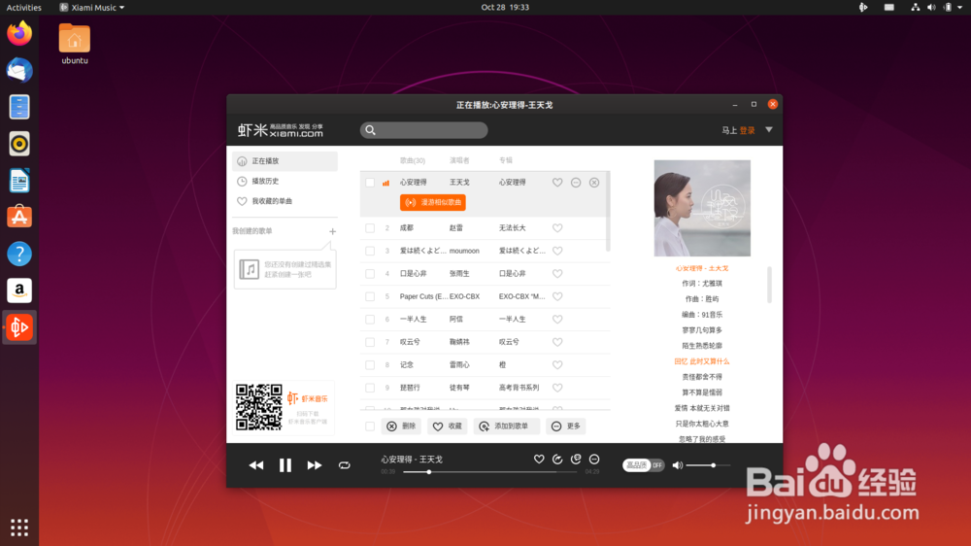
Task: Favorite 成都 with heart icon
Action: [x=557, y=228]
